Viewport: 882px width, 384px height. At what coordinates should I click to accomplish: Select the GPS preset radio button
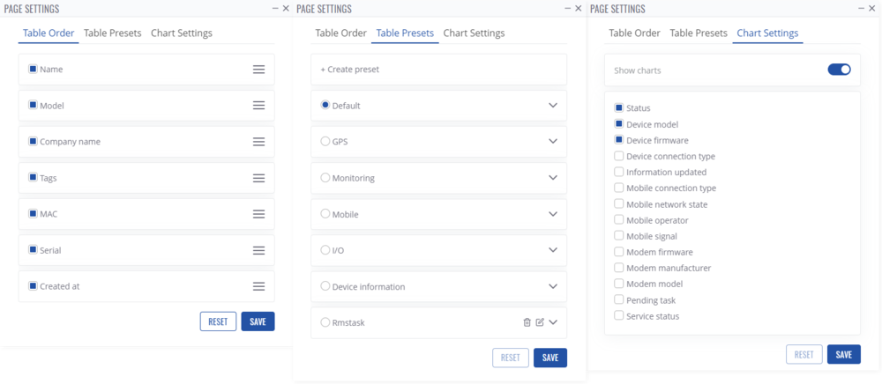[325, 141]
